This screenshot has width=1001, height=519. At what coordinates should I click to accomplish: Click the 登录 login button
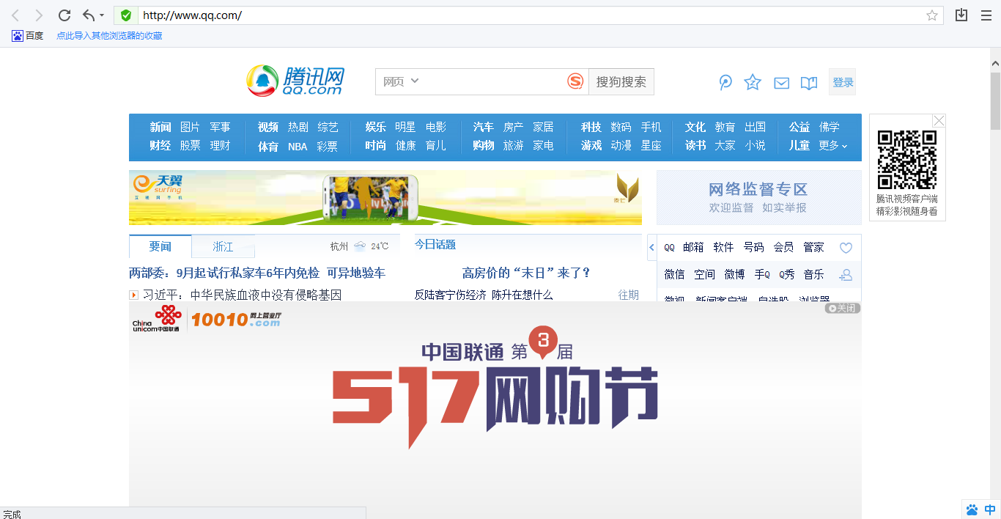(x=843, y=82)
